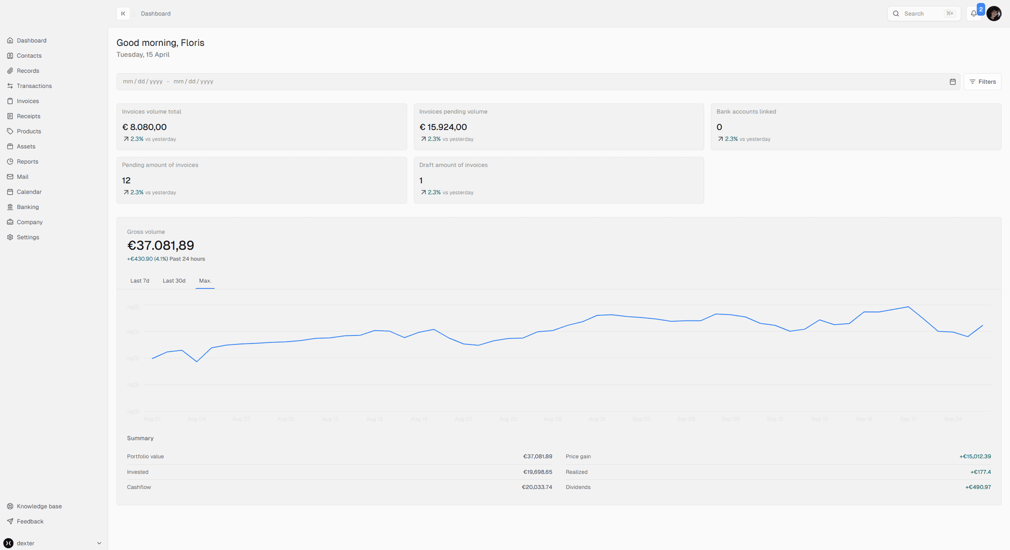Screen dimensions: 1010x550
Task: Open the Filters button
Action: (982, 82)
